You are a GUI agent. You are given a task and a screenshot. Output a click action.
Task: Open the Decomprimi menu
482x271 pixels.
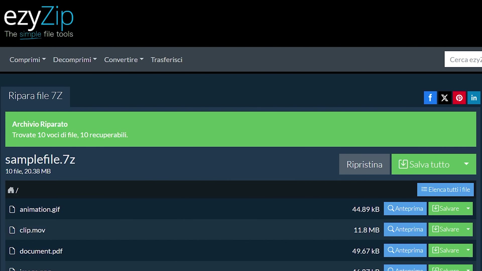pos(75,60)
